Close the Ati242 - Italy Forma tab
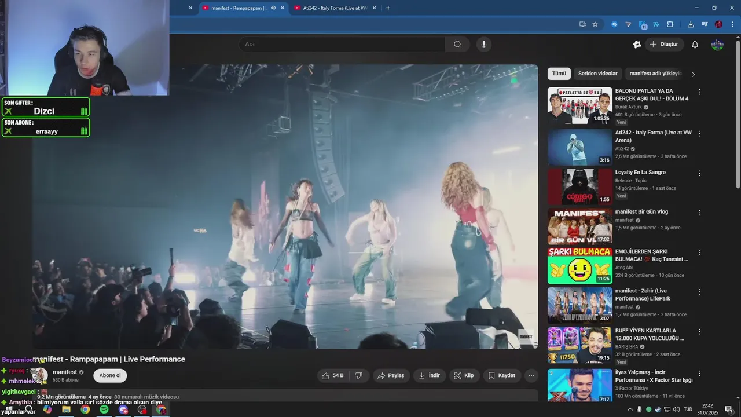This screenshot has width=741, height=417. point(374,8)
